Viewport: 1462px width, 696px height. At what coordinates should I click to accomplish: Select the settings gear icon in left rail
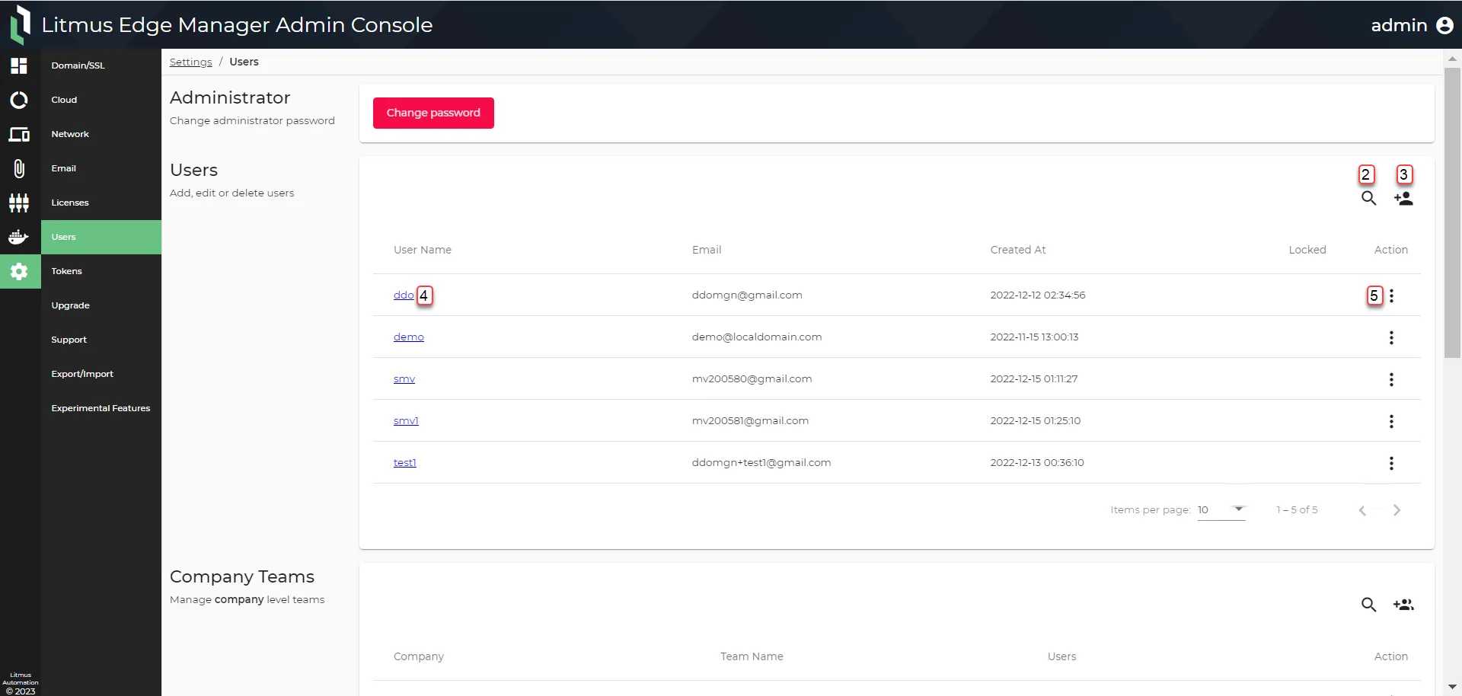19,271
